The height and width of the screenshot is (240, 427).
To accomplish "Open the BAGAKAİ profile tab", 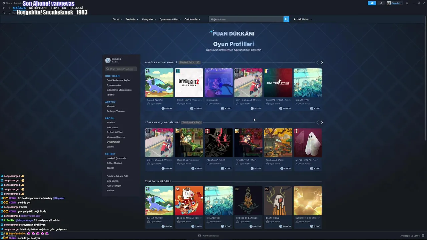I will [x=76, y=8].
